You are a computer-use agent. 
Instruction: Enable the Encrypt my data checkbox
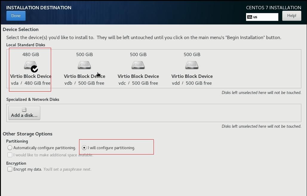[x=10, y=169]
